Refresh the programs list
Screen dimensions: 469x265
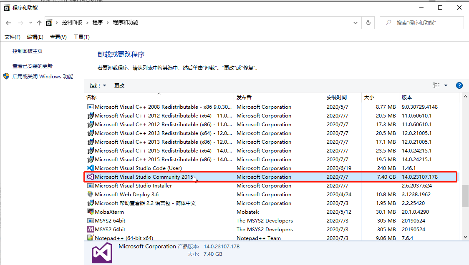[x=368, y=22]
